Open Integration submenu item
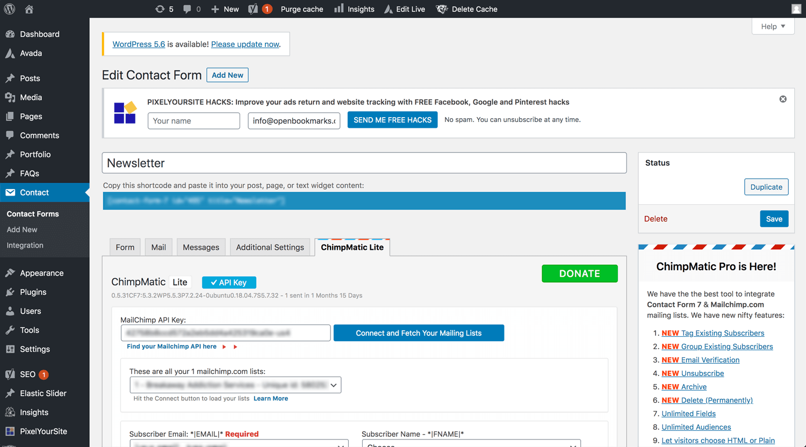This screenshot has height=447, width=806. (25, 246)
